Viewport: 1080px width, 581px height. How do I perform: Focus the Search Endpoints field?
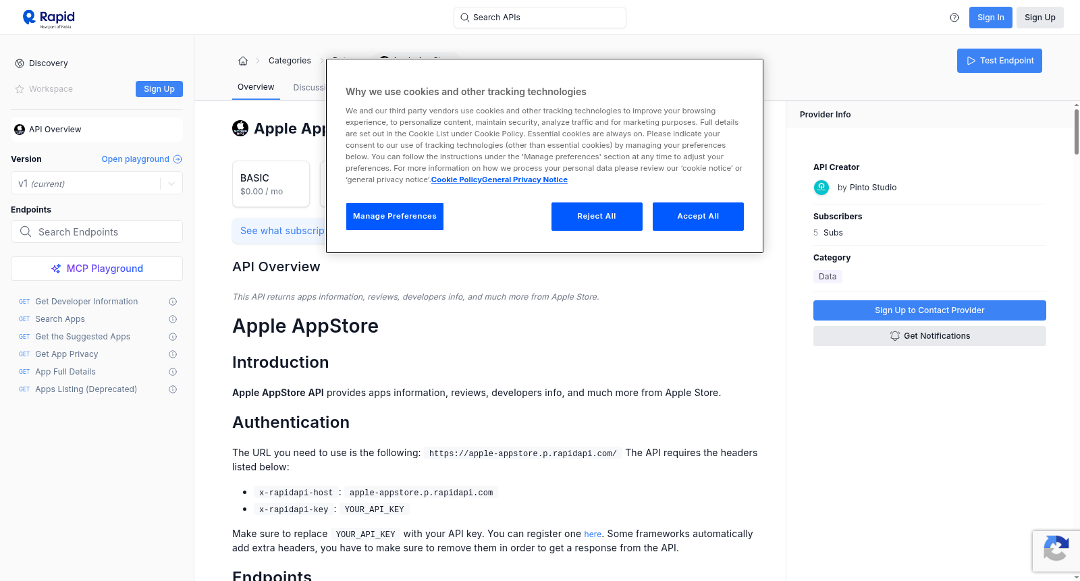point(97,231)
